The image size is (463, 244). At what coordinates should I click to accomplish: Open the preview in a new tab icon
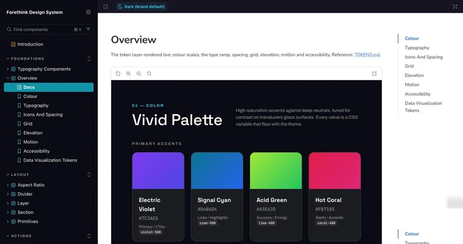(374, 74)
